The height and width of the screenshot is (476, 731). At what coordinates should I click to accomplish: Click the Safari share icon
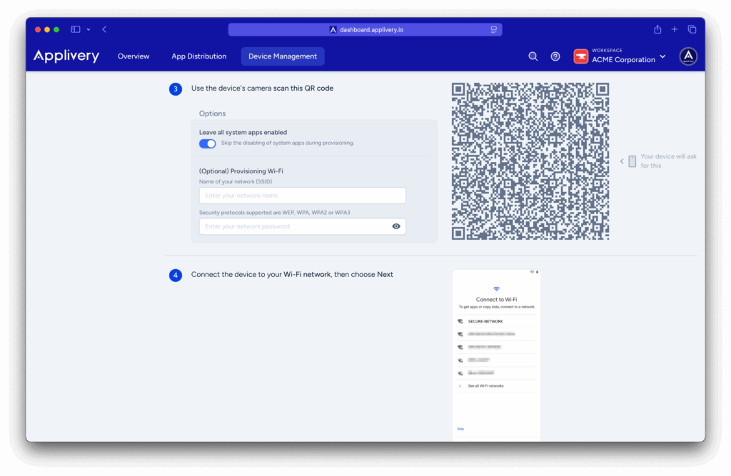click(657, 29)
